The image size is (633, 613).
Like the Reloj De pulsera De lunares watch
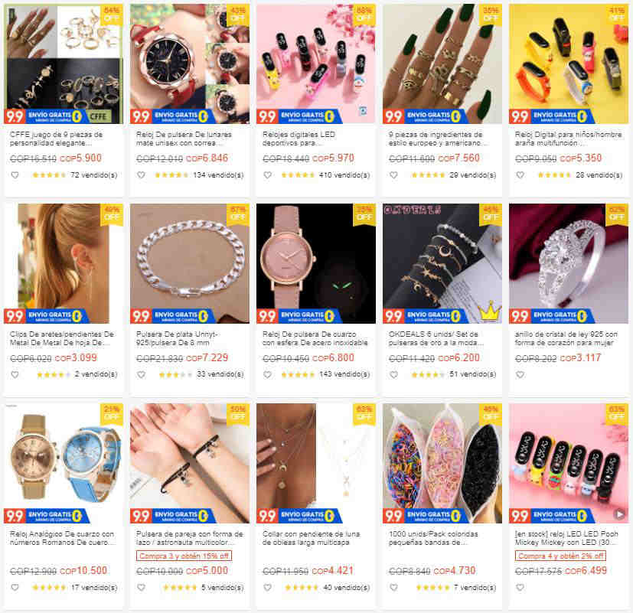tap(141, 175)
